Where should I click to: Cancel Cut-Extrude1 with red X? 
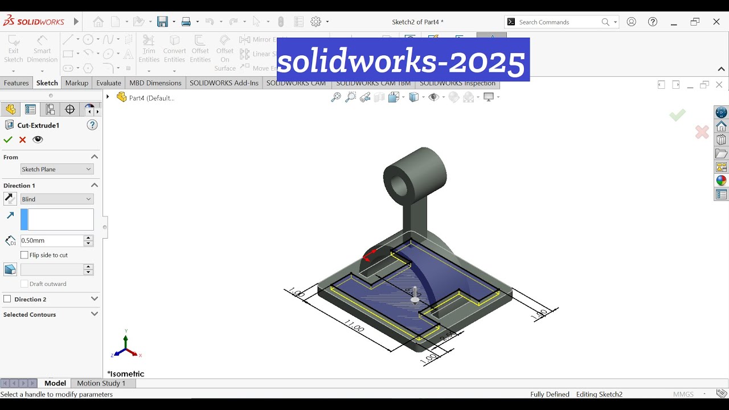pos(23,140)
